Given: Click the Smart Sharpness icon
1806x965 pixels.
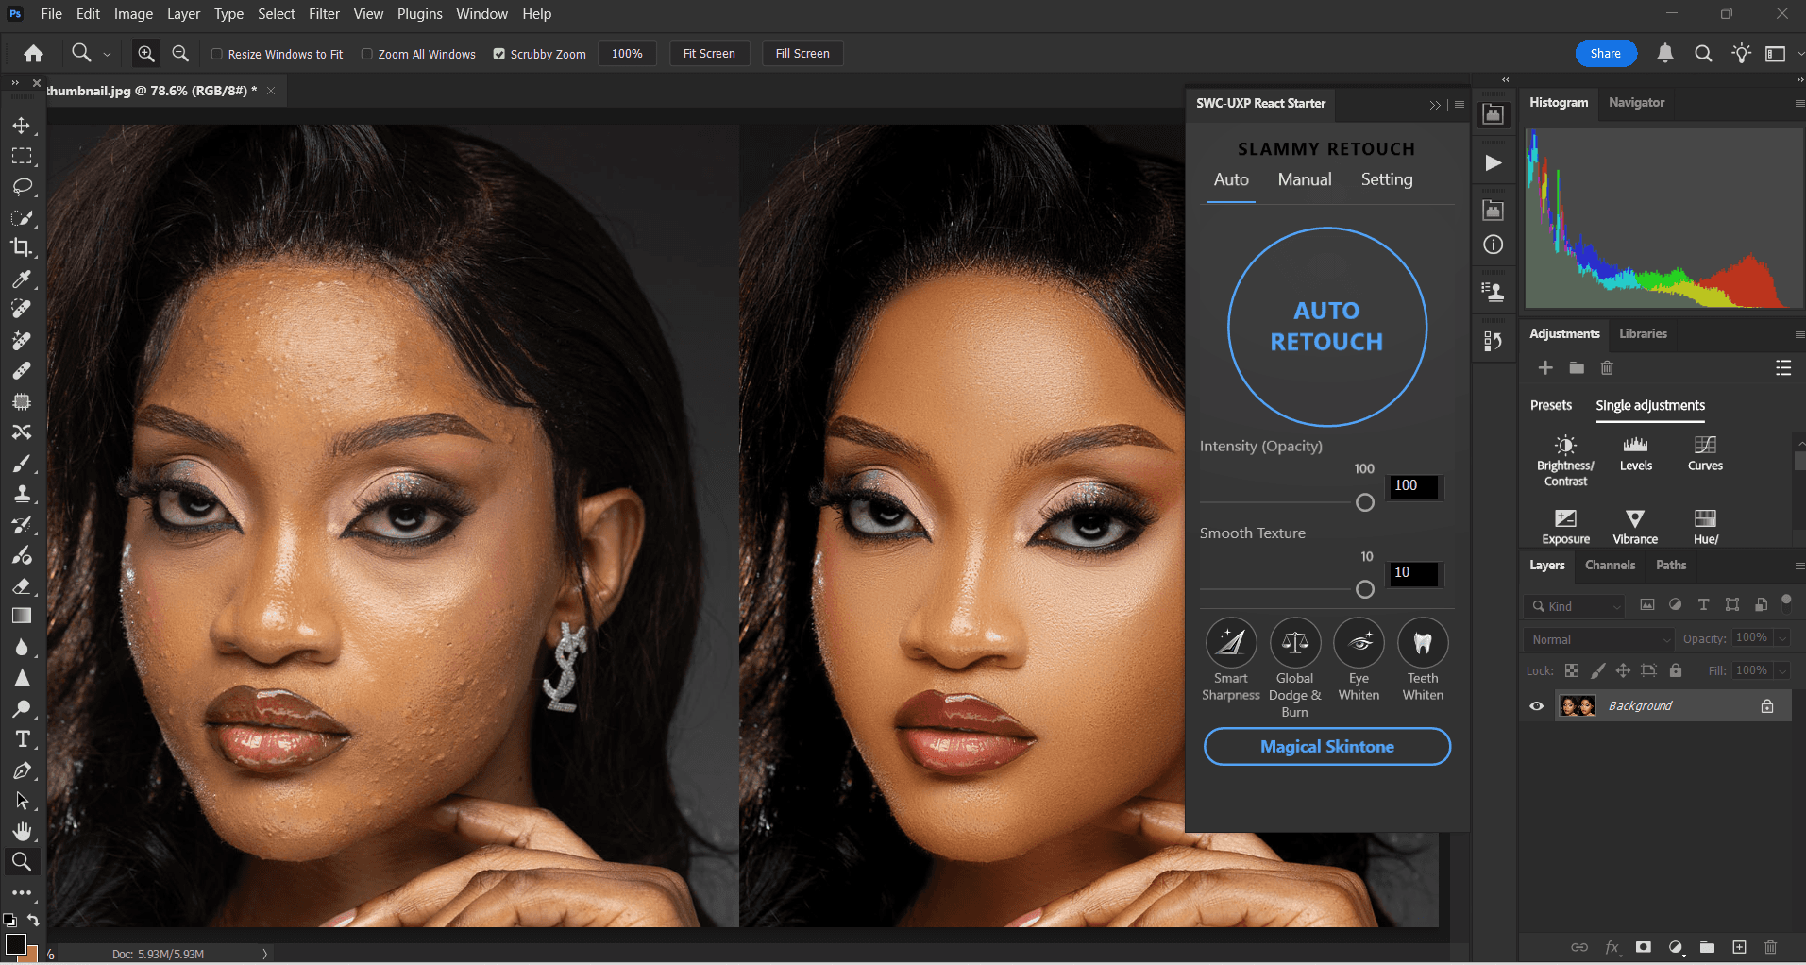Looking at the screenshot, I should coord(1231,643).
